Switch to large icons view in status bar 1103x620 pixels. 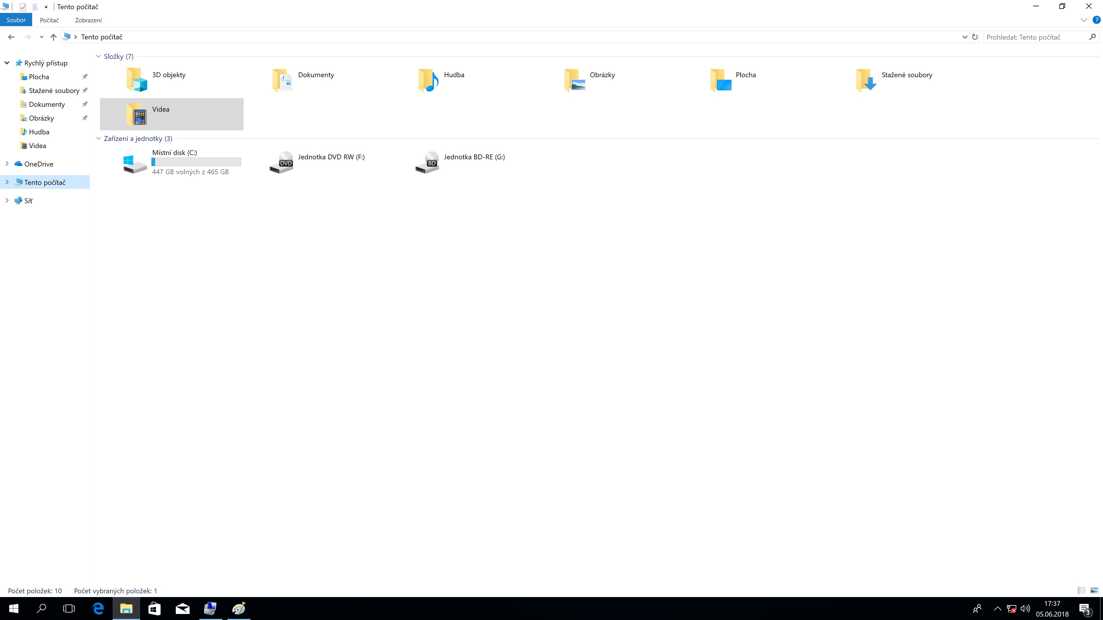click(x=1094, y=590)
